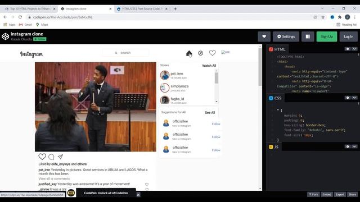
Task: Open the change view layout button
Action: pos(308,36)
